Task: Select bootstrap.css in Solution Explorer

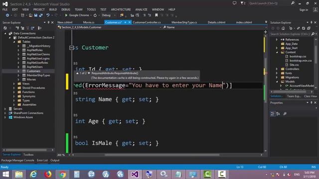Action: (x=298, y=56)
